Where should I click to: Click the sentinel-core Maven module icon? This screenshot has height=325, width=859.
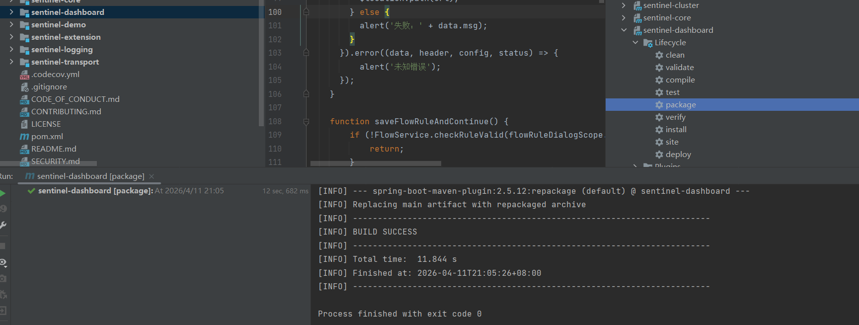(637, 18)
